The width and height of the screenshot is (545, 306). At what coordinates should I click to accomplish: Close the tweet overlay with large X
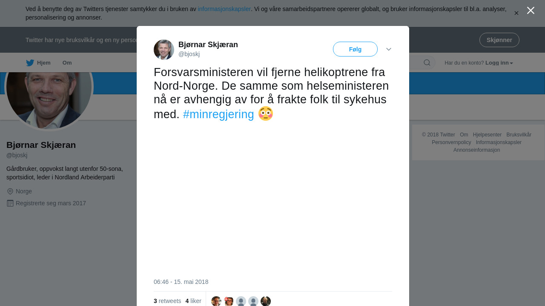(x=531, y=11)
